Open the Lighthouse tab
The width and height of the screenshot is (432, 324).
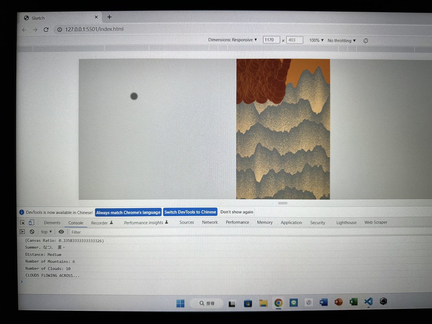pyautogui.click(x=346, y=222)
